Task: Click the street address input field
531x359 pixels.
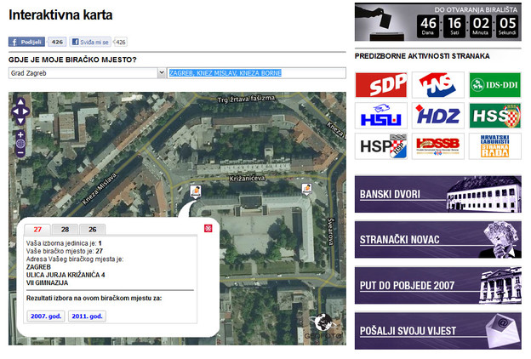Action: 257,73
